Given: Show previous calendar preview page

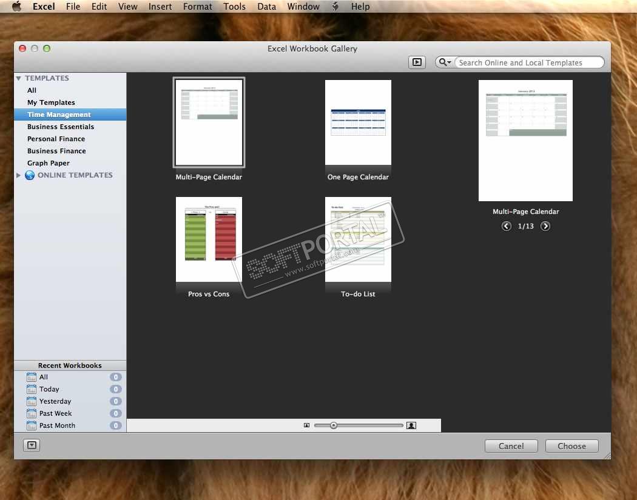Looking at the screenshot, I should point(506,226).
